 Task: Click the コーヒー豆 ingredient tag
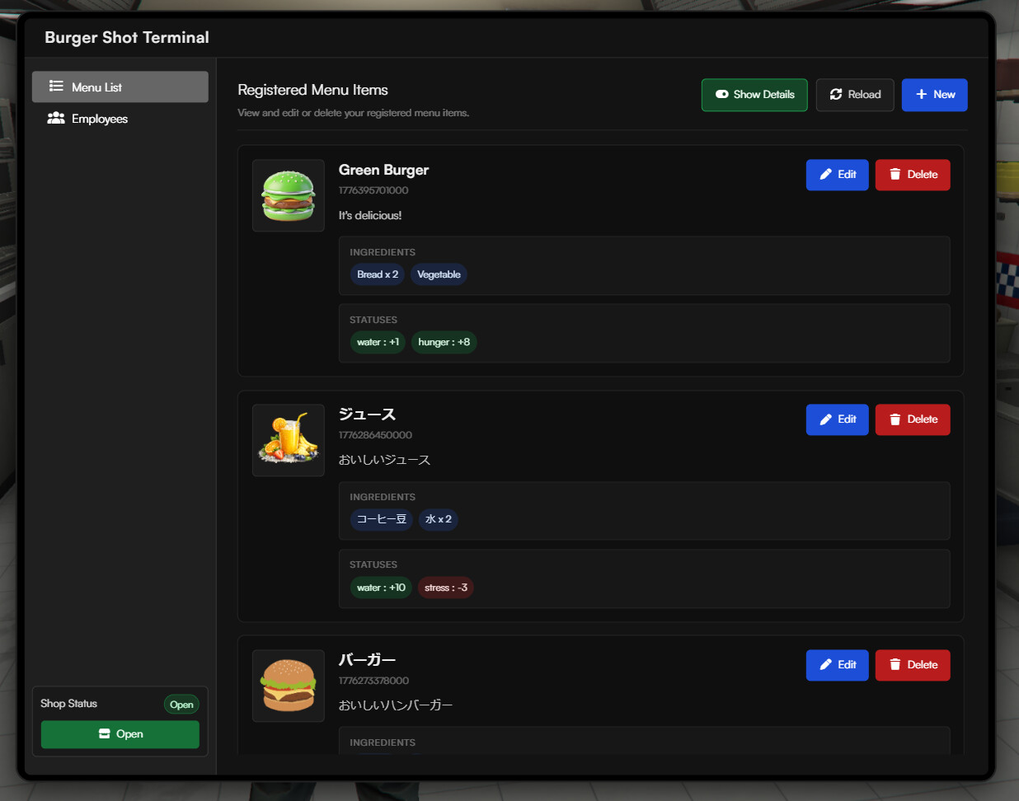382,519
